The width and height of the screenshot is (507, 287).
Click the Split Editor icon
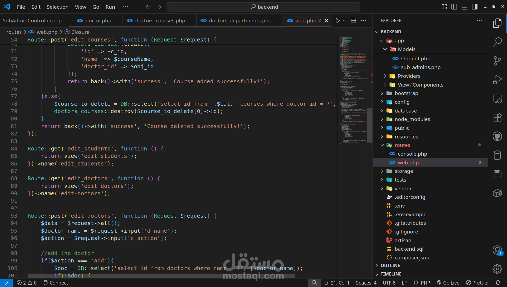click(x=353, y=21)
